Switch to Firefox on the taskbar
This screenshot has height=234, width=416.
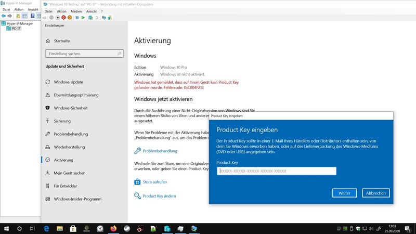113,228
